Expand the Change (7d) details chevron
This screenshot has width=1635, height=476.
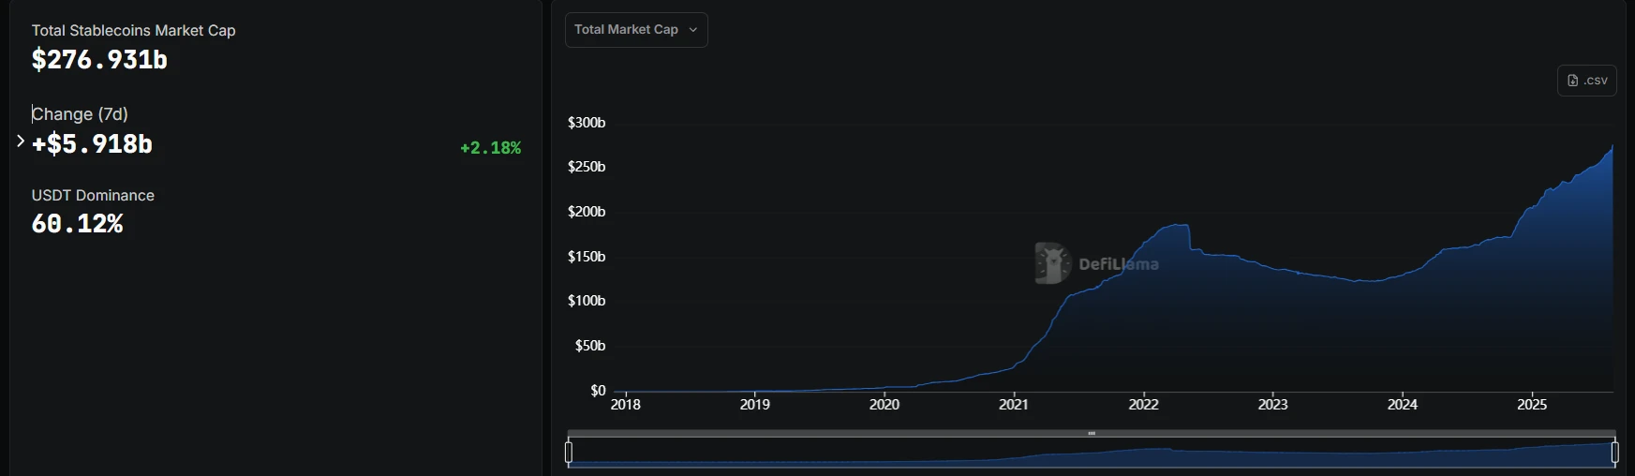tap(21, 141)
